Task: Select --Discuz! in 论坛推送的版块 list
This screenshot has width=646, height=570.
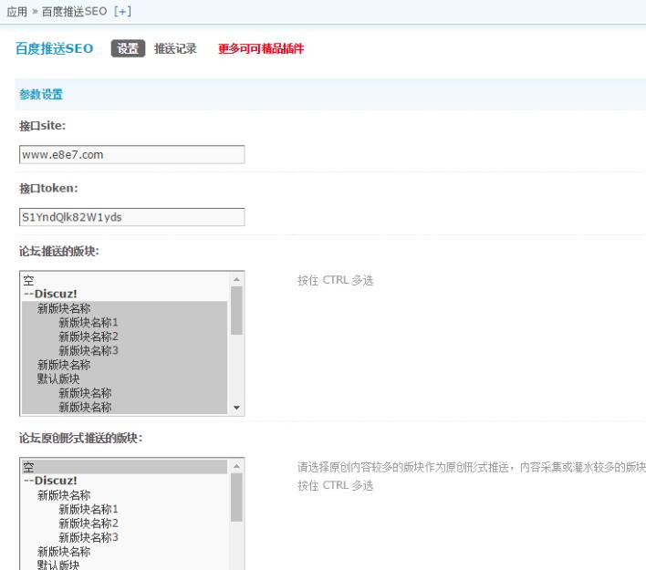Action: [124, 294]
